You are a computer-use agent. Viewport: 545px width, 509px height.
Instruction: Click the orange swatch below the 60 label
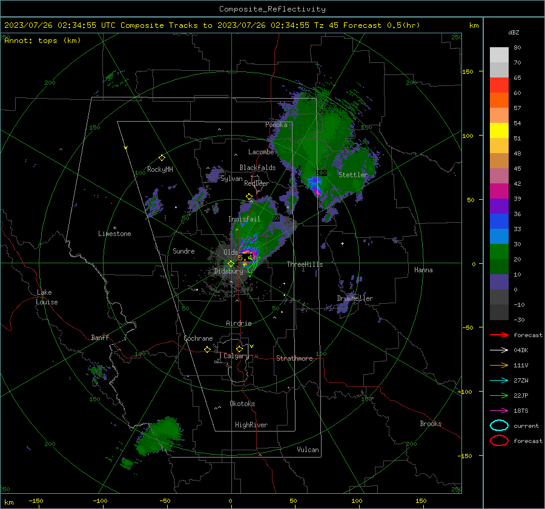pos(499,100)
